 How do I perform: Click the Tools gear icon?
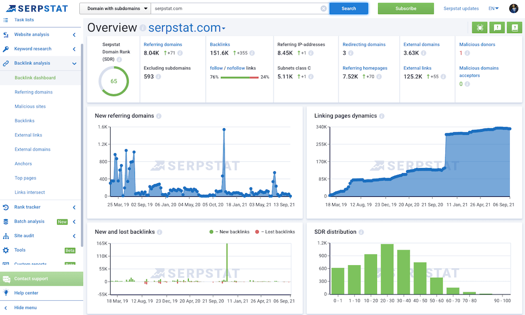[x=6, y=250]
